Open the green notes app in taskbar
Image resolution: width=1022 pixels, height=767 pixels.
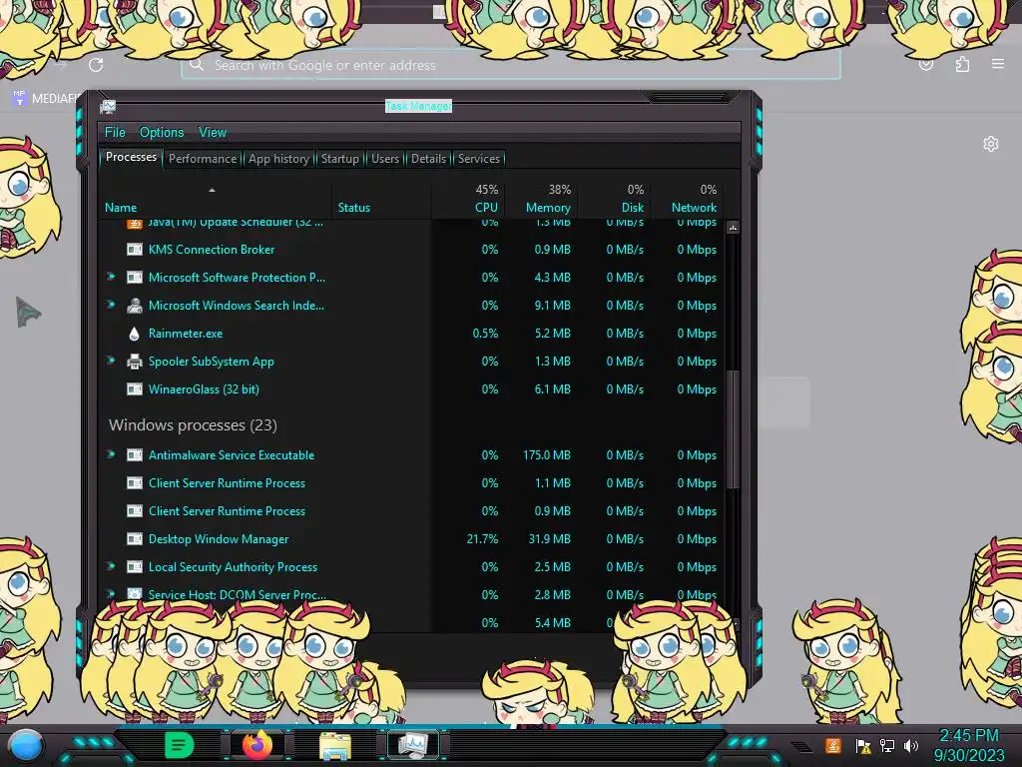pos(180,745)
